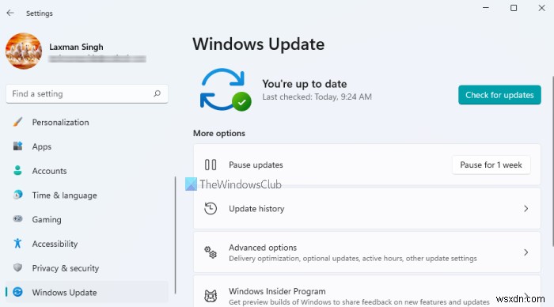Open Advanced options row
554x307 pixels.
[367, 252]
